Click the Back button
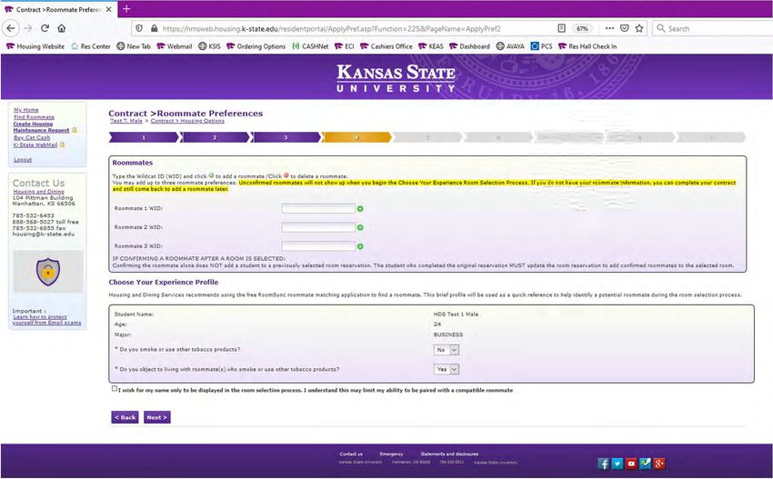The height and width of the screenshot is (479, 773). coord(125,417)
